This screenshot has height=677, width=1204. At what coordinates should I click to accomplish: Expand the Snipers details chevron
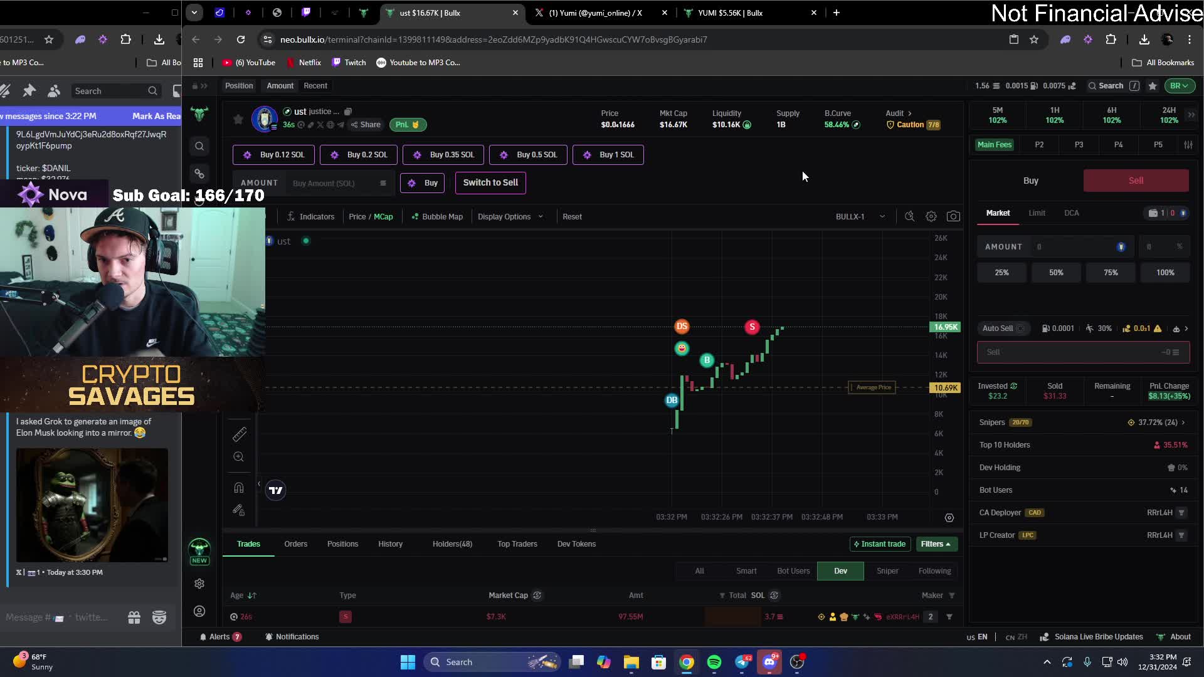pos(1183,422)
